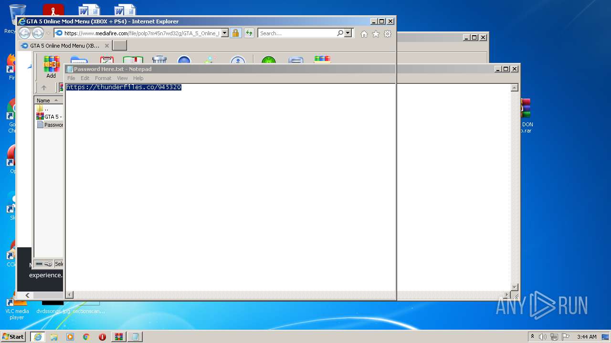Screen dimensions: 611x343
Task: Open the Notepad Edit menu
Action: [85, 78]
